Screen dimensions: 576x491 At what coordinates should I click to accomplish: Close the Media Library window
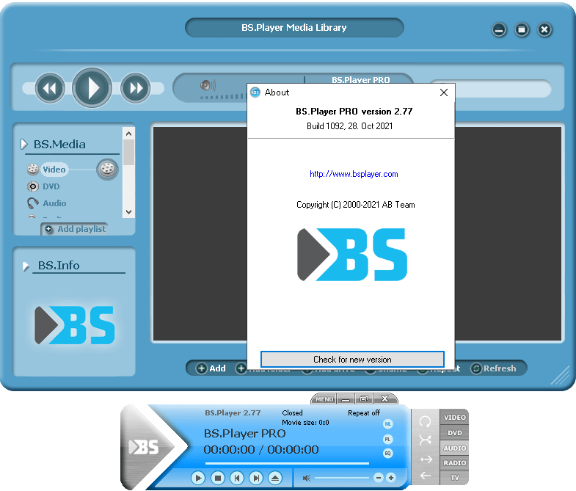[x=544, y=30]
